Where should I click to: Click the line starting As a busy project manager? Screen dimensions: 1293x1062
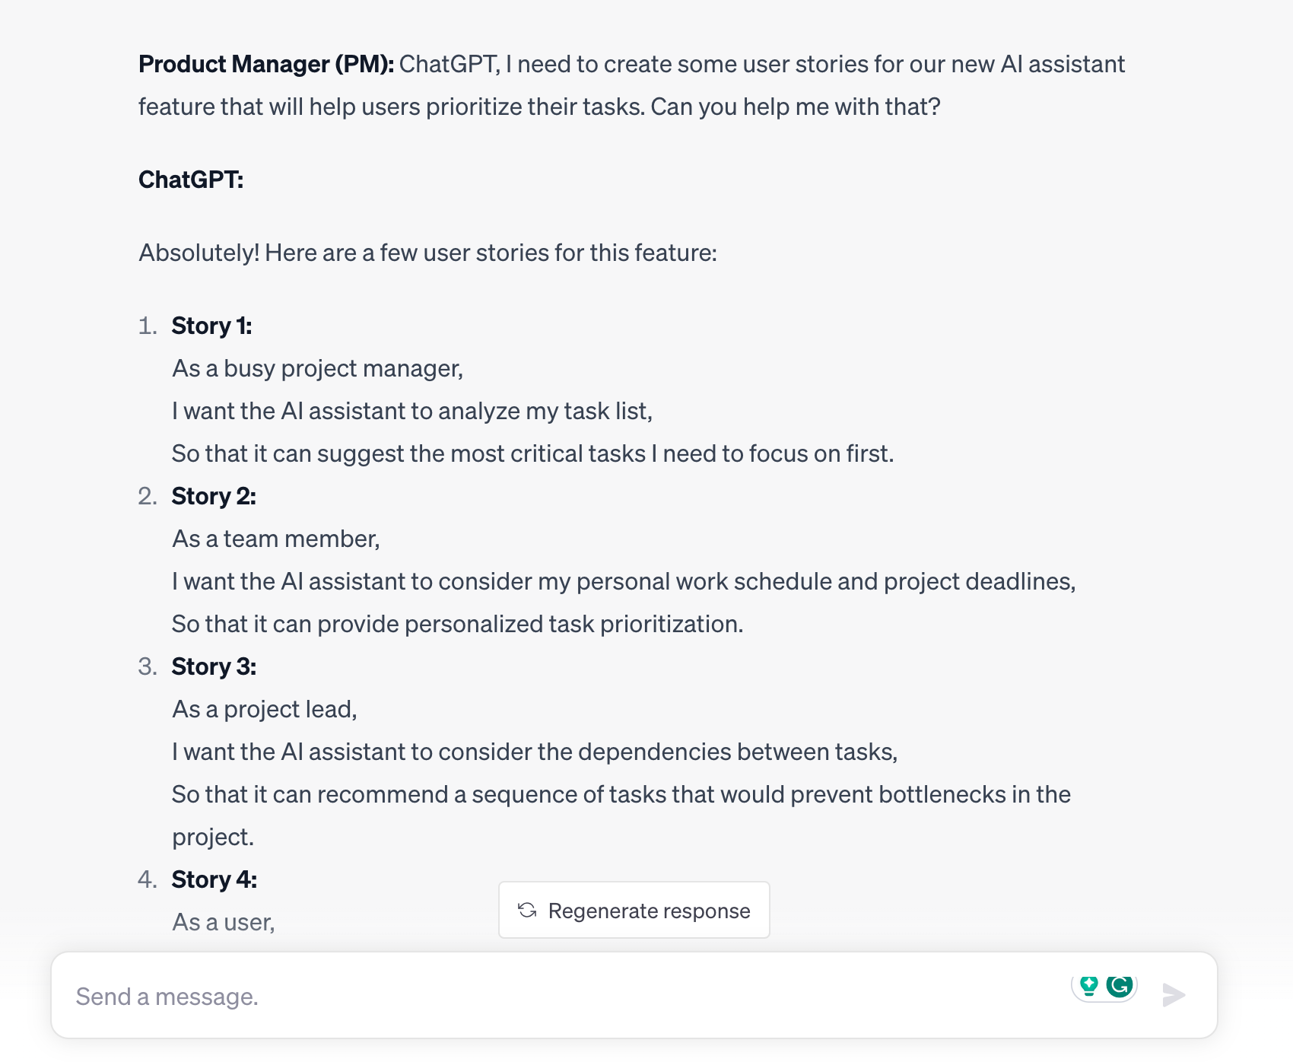coord(318,367)
